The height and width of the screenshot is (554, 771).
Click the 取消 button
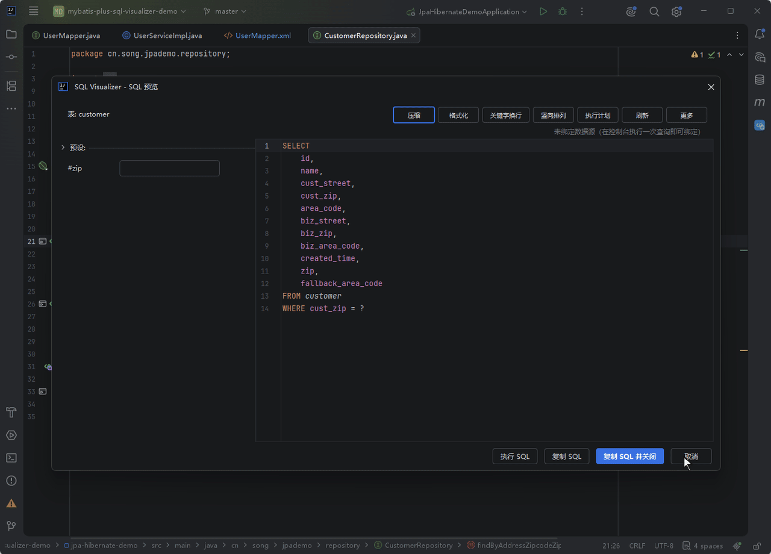691,456
